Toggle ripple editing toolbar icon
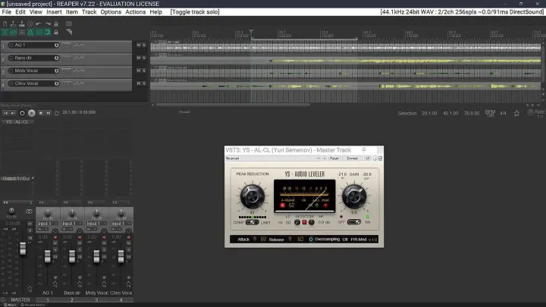 21,32
